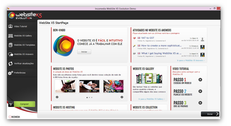Screen dimensions: 231x126
Task: Click the WEBSITE X5 HOSTING heading
Action: click(x=64, y=107)
